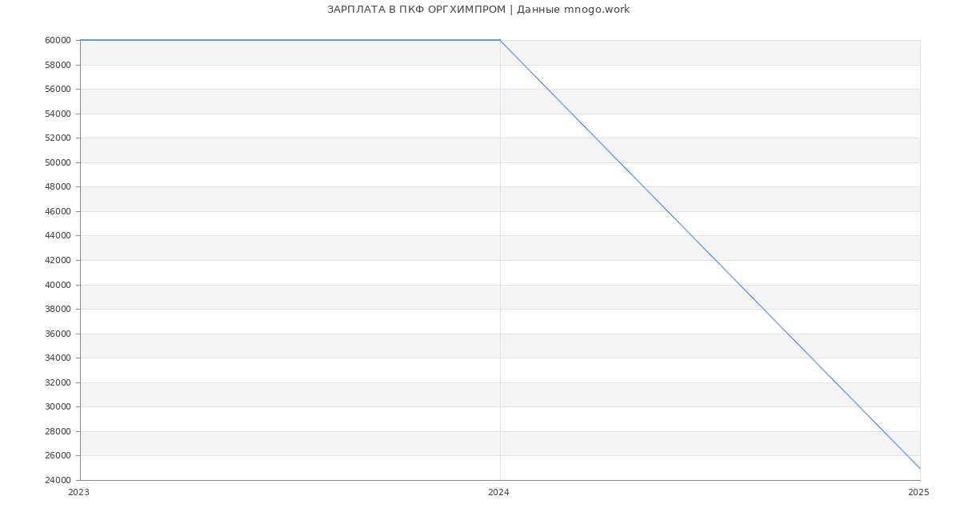Click the 58000 y-axis label
Image resolution: width=960 pixels, height=520 pixels.
point(59,65)
